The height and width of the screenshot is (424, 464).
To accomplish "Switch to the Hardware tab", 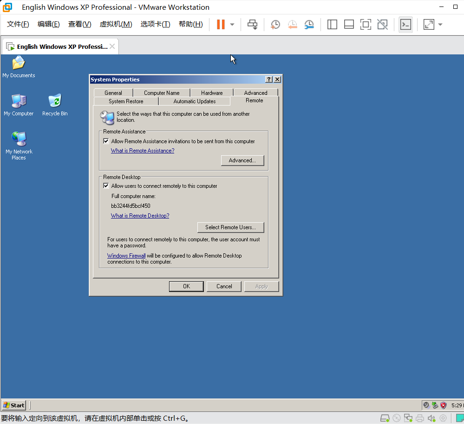I will (212, 93).
